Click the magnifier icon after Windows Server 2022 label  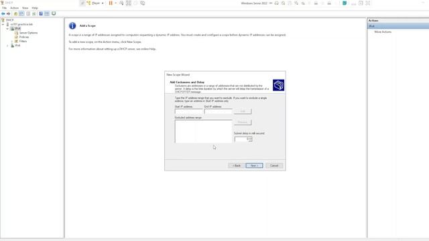click(283, 3)
